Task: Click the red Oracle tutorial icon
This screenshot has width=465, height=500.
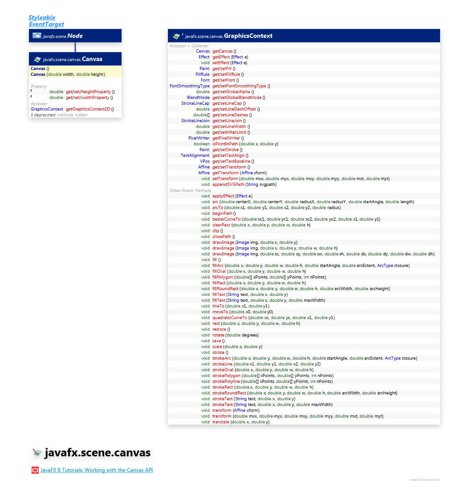Action: coord(35,470)
